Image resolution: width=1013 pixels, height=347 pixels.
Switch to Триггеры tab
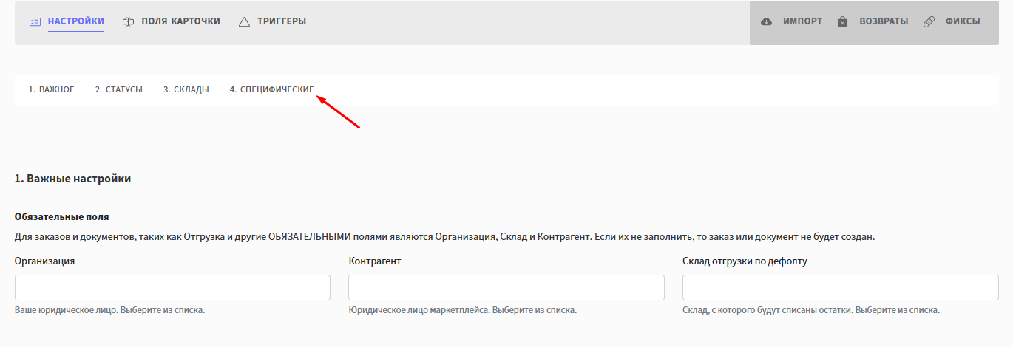282,21
